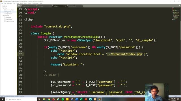Image resolution: width=181 pixels, height=101 pixels.
Task: Open the tab list dropdown arrow at top right
Action: pos(180,6)
